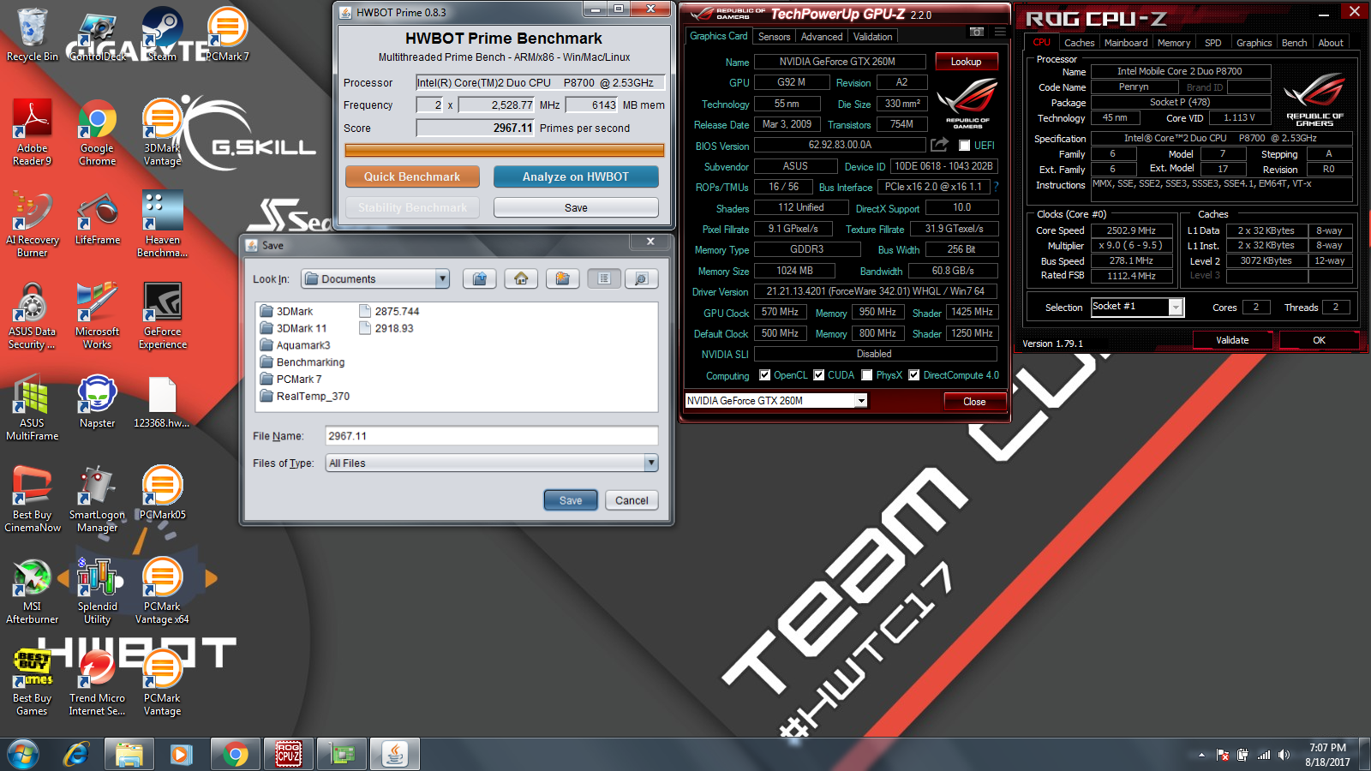
Task: Open SmartLogon Manager shortcut
Action: (x=97, y=499)
